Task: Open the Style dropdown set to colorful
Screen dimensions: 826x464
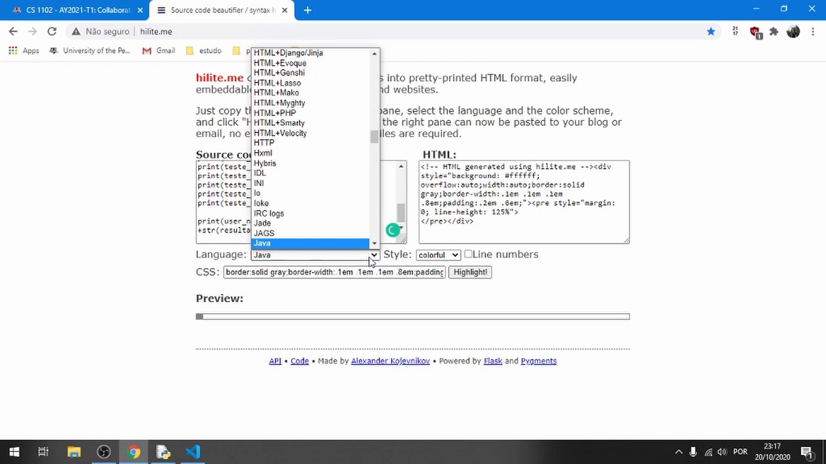Action: [438, 255]
